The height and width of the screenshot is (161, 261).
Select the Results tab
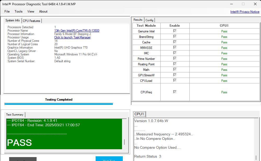138,20
